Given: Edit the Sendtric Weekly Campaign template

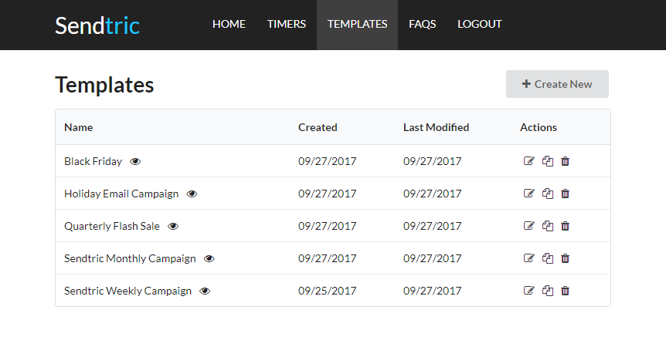Looking at the screenshot, I should pos(528,291).
